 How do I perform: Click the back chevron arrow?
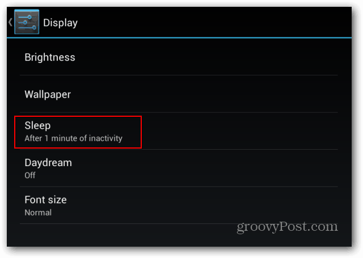[x=10, y=22]
